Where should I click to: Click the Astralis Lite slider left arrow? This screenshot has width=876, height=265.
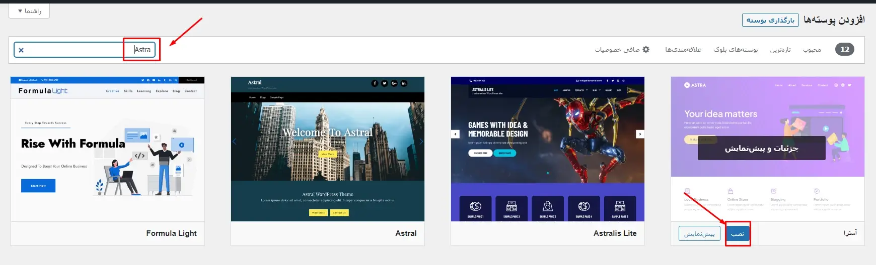(x=456, y=134)
